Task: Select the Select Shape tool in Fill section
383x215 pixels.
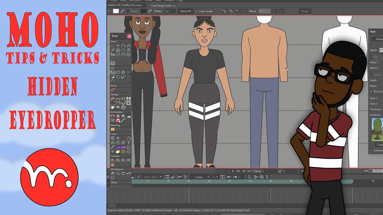Action: [x=113, y=72]
